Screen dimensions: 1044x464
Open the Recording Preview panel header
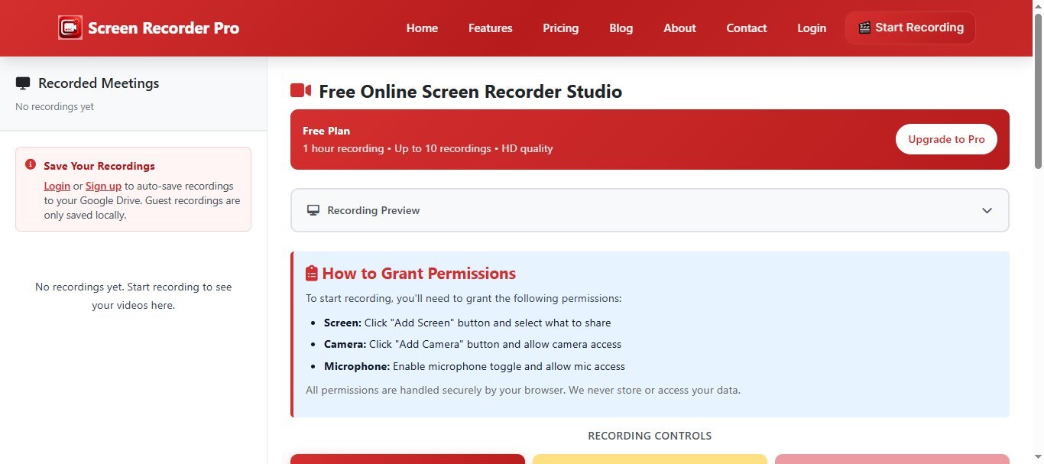click(650, 210)
